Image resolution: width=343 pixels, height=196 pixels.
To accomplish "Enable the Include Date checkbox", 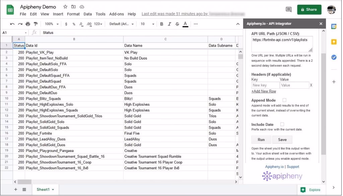I will tap(282, 124).
